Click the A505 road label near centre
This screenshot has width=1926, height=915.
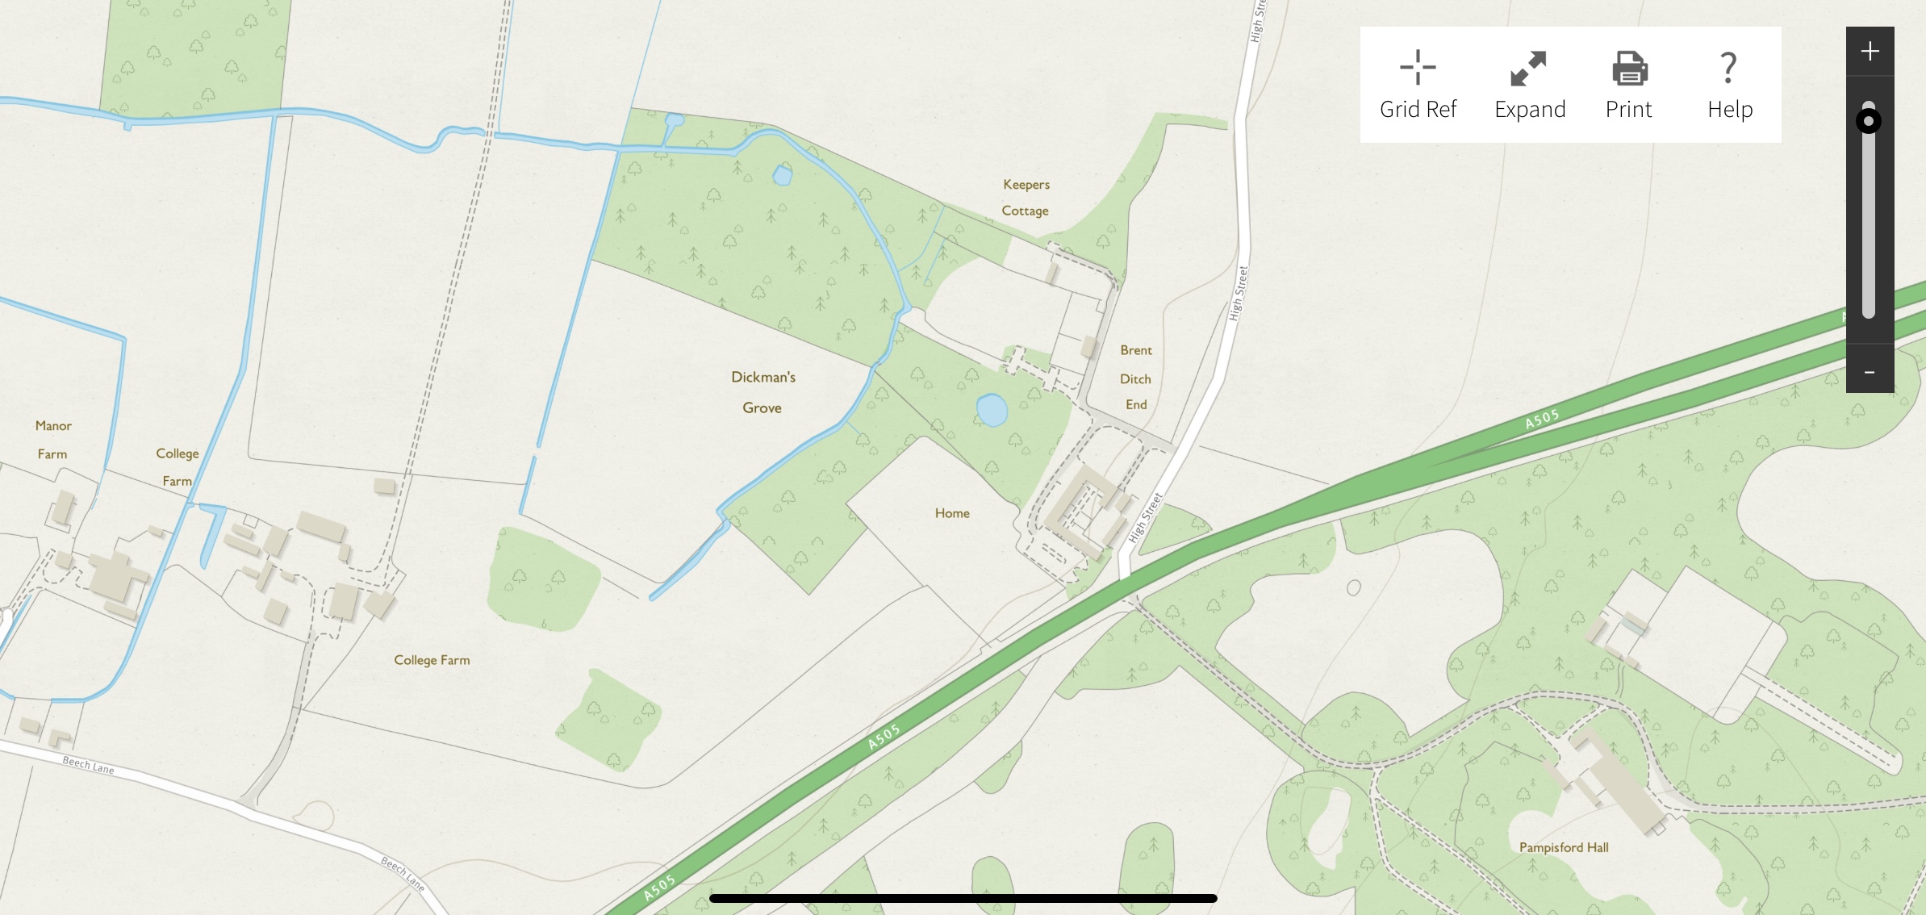pyautogui.click(x=884, y=737)
